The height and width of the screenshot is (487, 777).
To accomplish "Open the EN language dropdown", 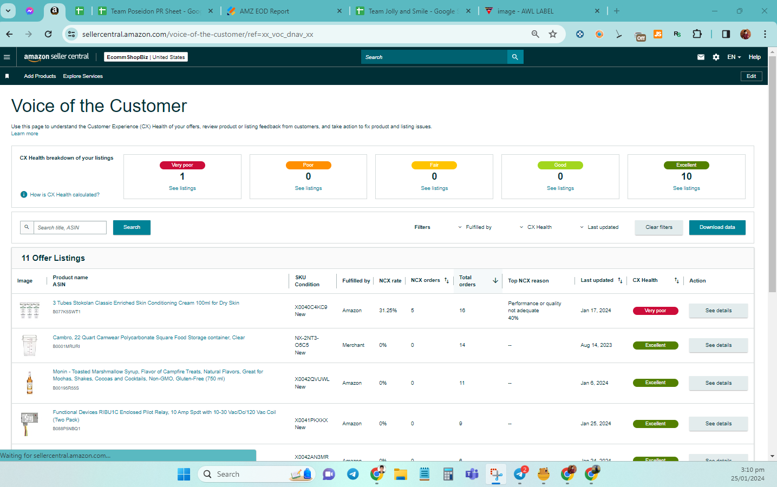I will (x=734, y=57).
